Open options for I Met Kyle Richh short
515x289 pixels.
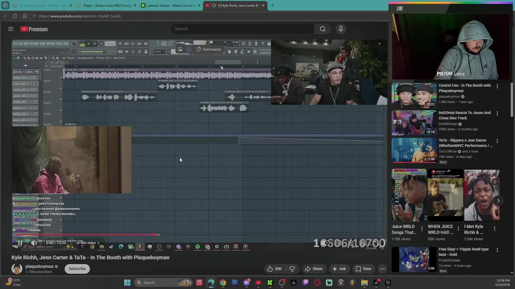(494, 228)
